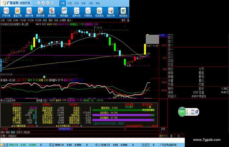Open the 图文F10 tab
The image size is (229, 147).
point(163,136)
